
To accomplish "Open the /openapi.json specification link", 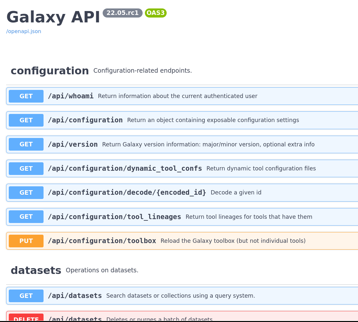I will (x=23, y=31).
